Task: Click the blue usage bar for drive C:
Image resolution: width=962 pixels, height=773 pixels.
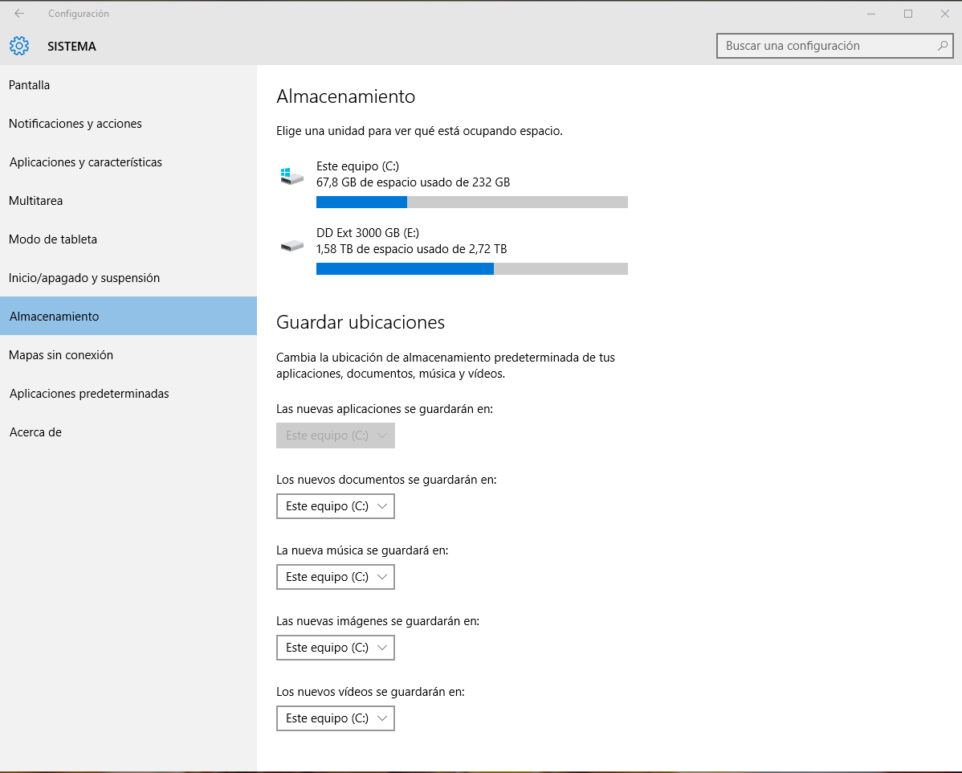Action: pos(361,202)
